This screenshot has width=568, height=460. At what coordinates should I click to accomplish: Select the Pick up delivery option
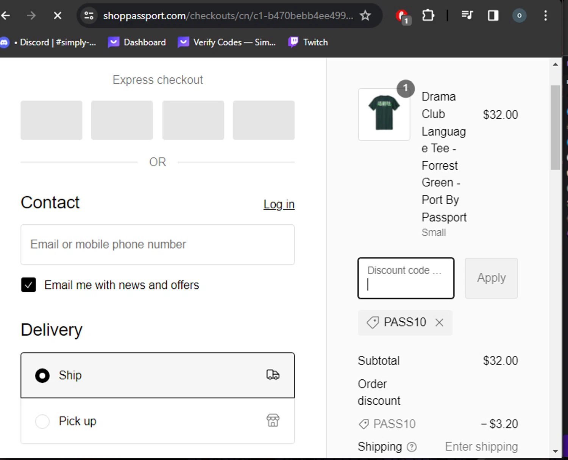tap(42, 421)
